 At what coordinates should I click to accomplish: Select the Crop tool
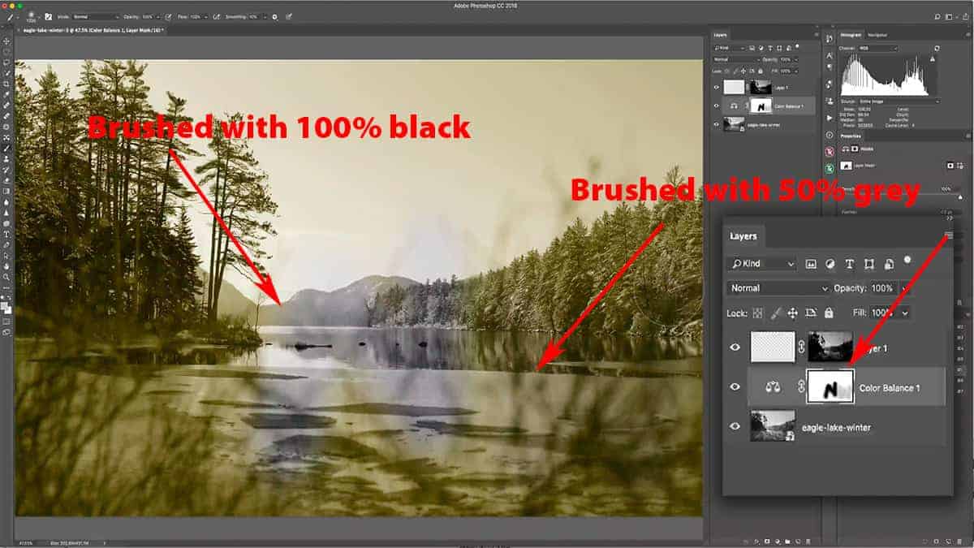click(7, 83)
